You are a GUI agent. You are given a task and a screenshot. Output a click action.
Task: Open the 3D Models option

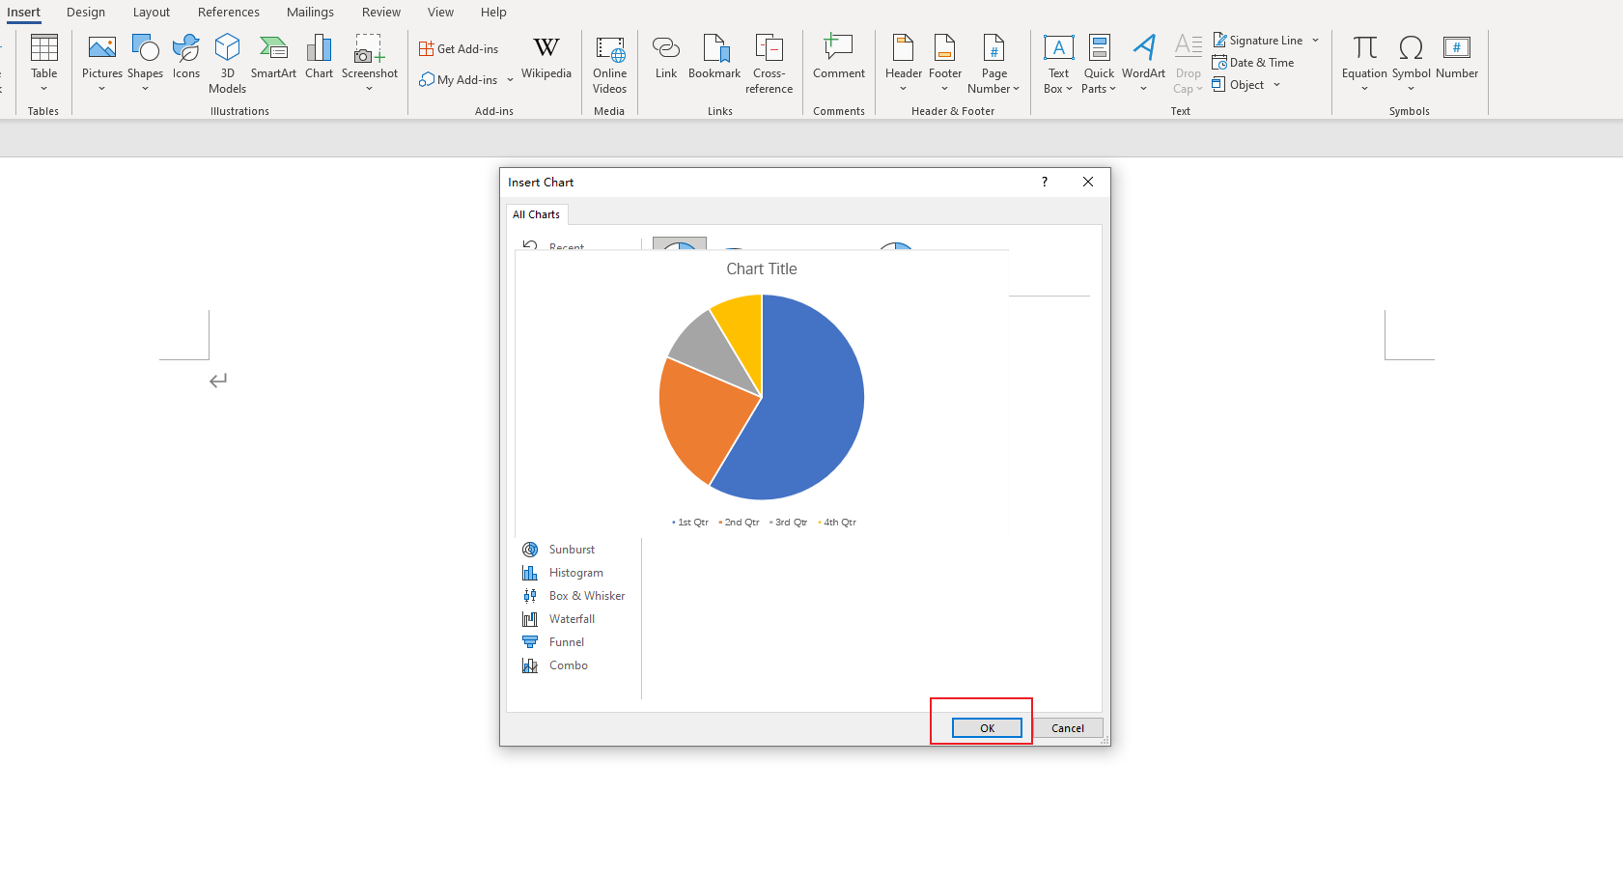tap(227, 64)
